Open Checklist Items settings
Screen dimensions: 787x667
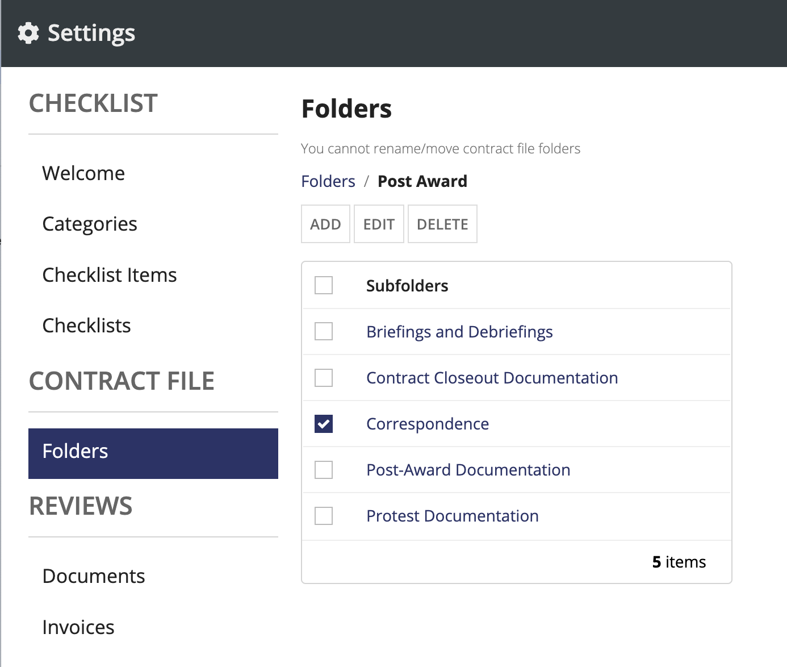tap(153, 275)
